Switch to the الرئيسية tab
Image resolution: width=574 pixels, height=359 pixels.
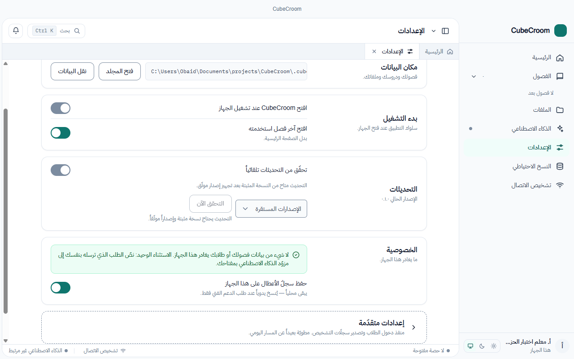[439, 52]
